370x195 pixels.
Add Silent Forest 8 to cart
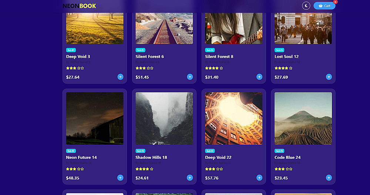tap(259, 77)
